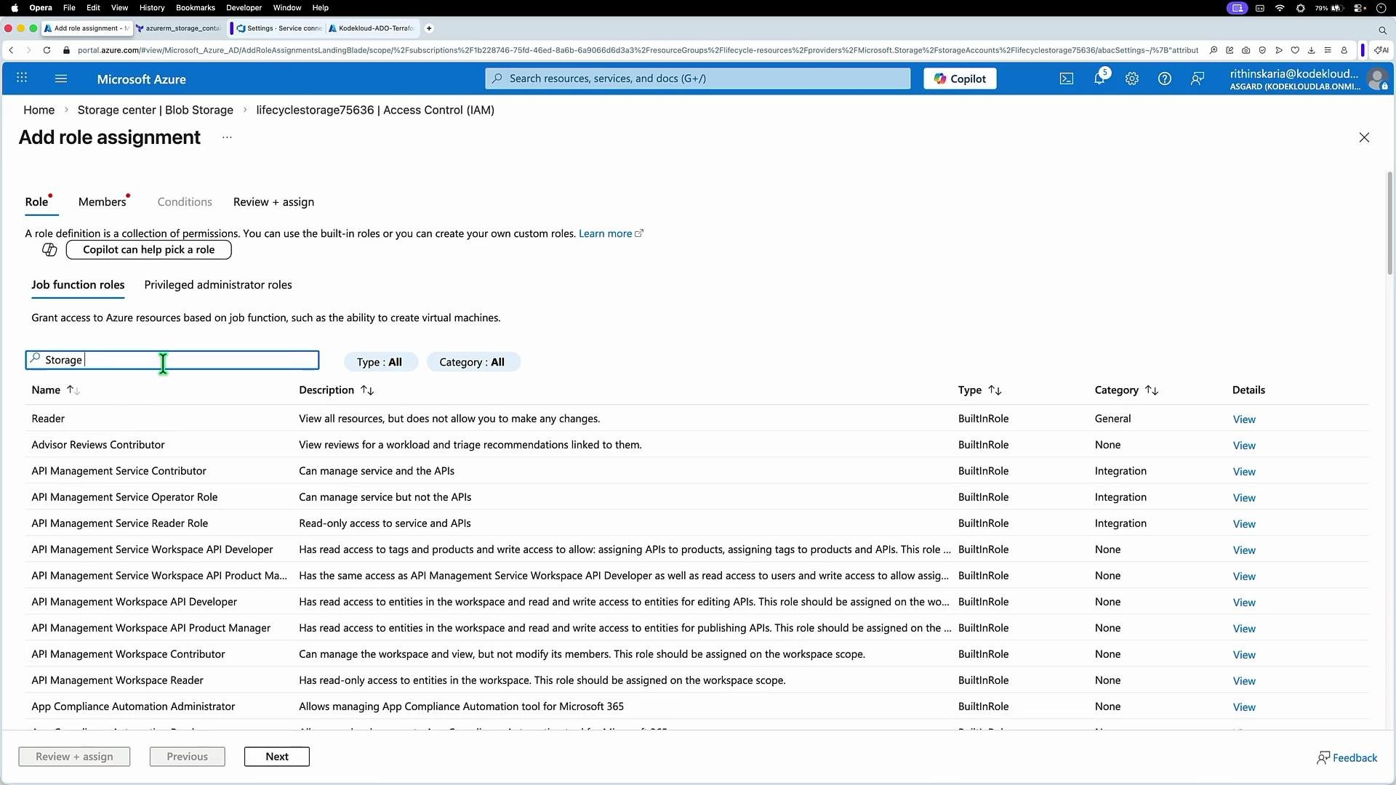Open lifecyclestorage75636 Access Control breadcrumb
This screenshot has height=785, width=1396.
375,110
